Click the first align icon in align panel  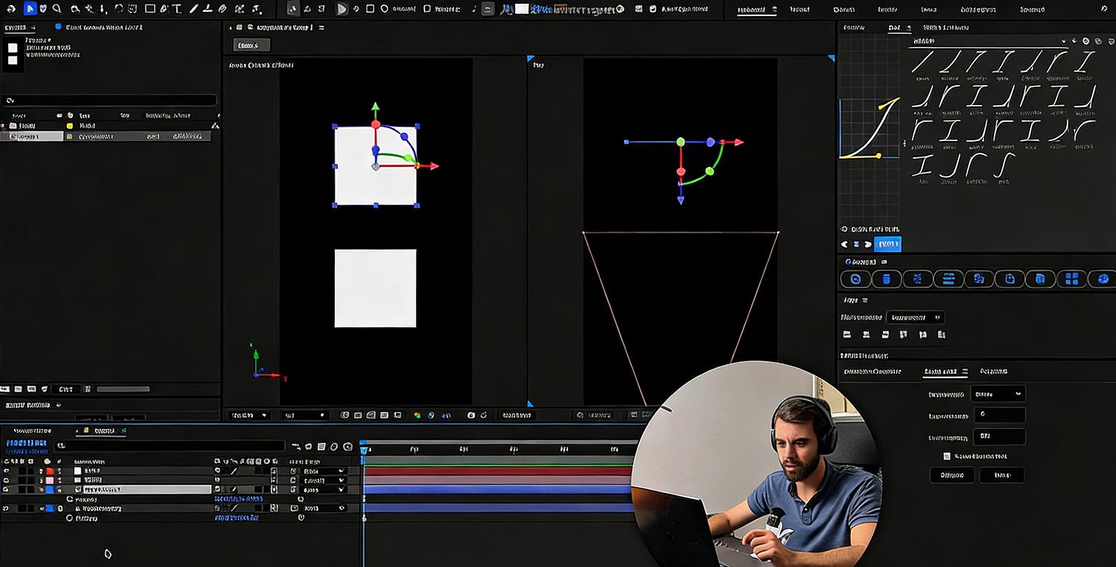coord(847,335)
